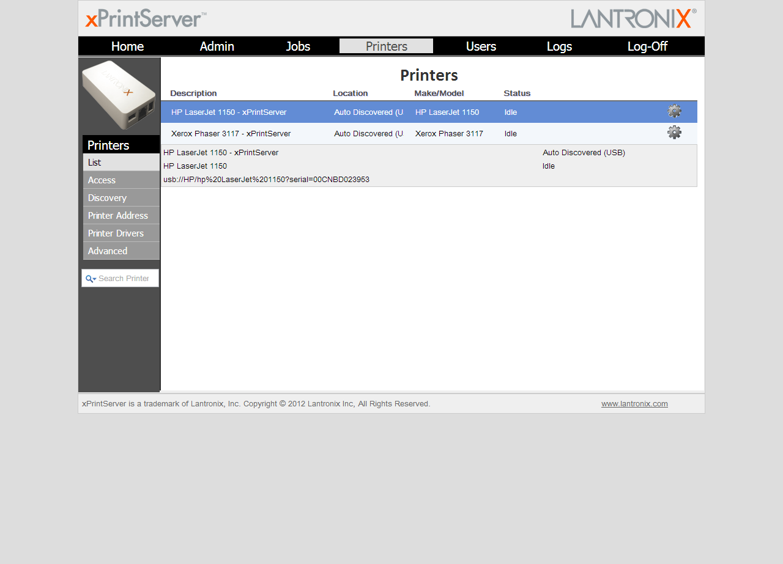The width and height of the screenshot is (783, 564).
Task: Sort by the Make/Model column header
Action: point(439,93)
